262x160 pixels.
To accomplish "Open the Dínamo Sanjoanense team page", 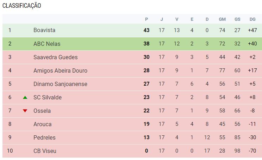I will [60, 84].
